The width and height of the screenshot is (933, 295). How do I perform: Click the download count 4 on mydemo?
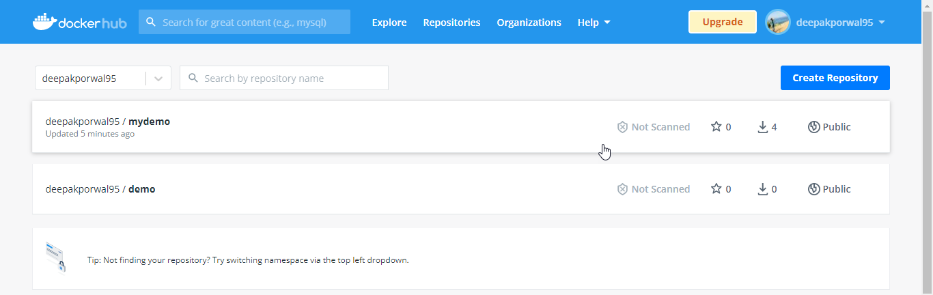pos(774,127)
